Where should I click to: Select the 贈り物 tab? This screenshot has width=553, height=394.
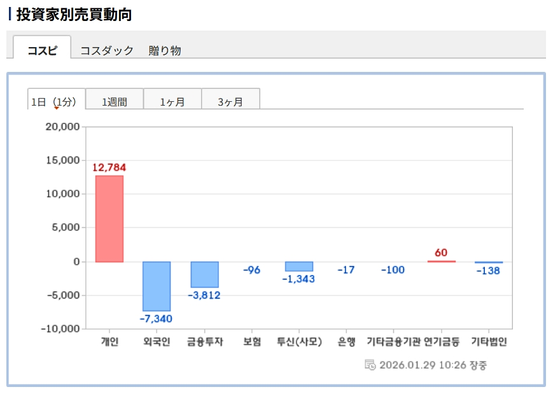165,50
